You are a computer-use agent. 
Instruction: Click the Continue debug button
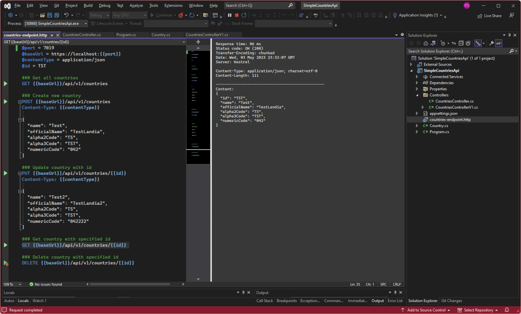click(161, 15)
